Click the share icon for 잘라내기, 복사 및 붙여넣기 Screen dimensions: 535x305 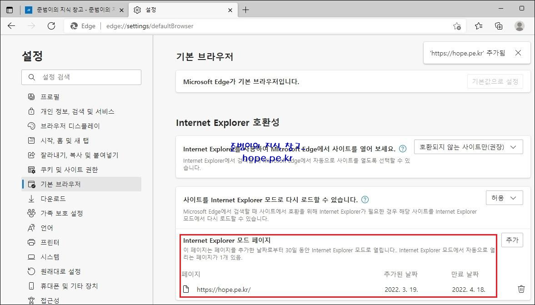[31, 155]
